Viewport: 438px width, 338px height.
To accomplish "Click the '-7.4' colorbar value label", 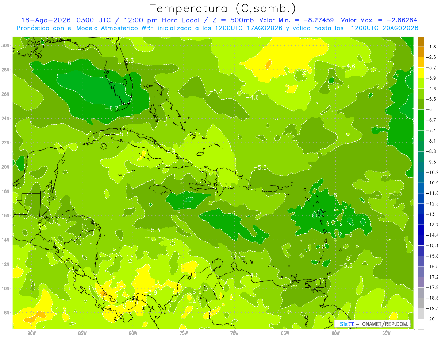I will (x=431, y=130).
